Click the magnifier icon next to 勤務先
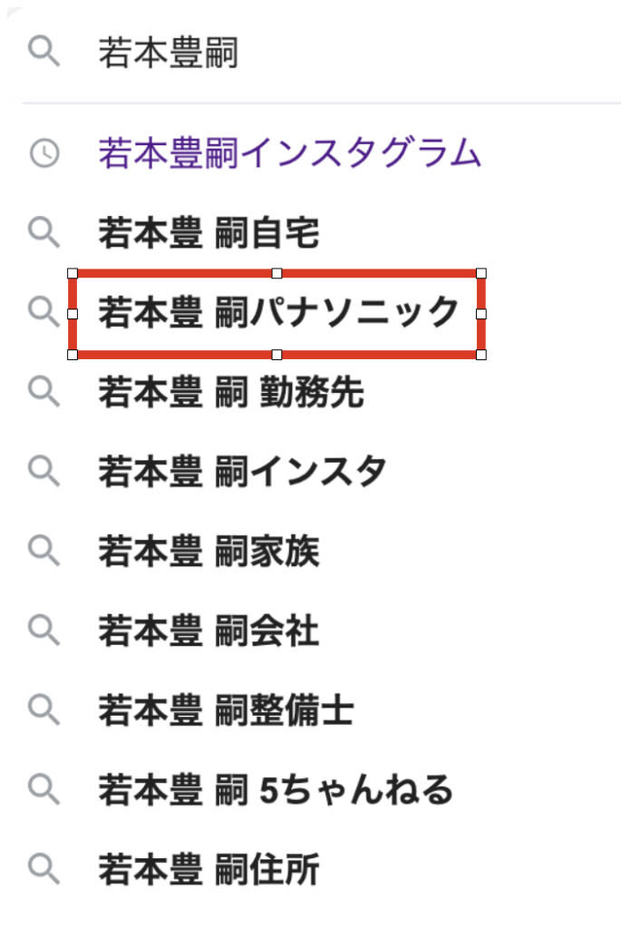 [x=44, y=392]
